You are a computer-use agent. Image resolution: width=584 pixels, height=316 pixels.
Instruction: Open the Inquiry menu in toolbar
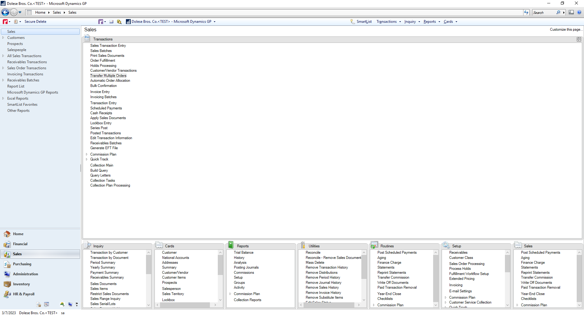click(x=412, y=22)
